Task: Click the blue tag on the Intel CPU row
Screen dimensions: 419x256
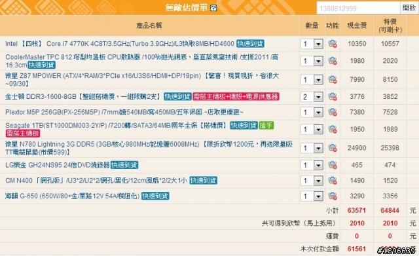Action: (250, 44)
